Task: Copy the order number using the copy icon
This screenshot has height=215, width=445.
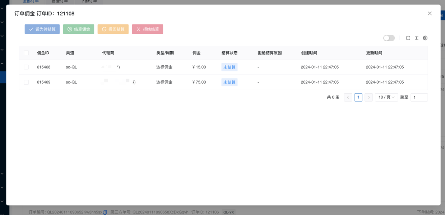Action: pyautogui.click(x=105, y=212)
